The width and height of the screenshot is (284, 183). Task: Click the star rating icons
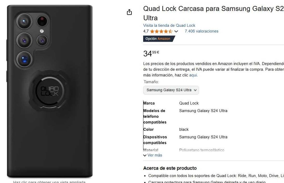pyautogui.click(x=161, y=31)
